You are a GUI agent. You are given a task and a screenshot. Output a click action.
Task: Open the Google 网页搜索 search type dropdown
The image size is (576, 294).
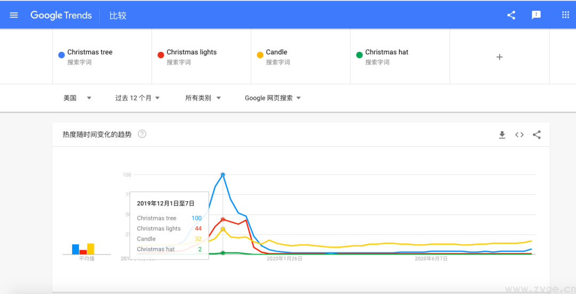(273, 98)
